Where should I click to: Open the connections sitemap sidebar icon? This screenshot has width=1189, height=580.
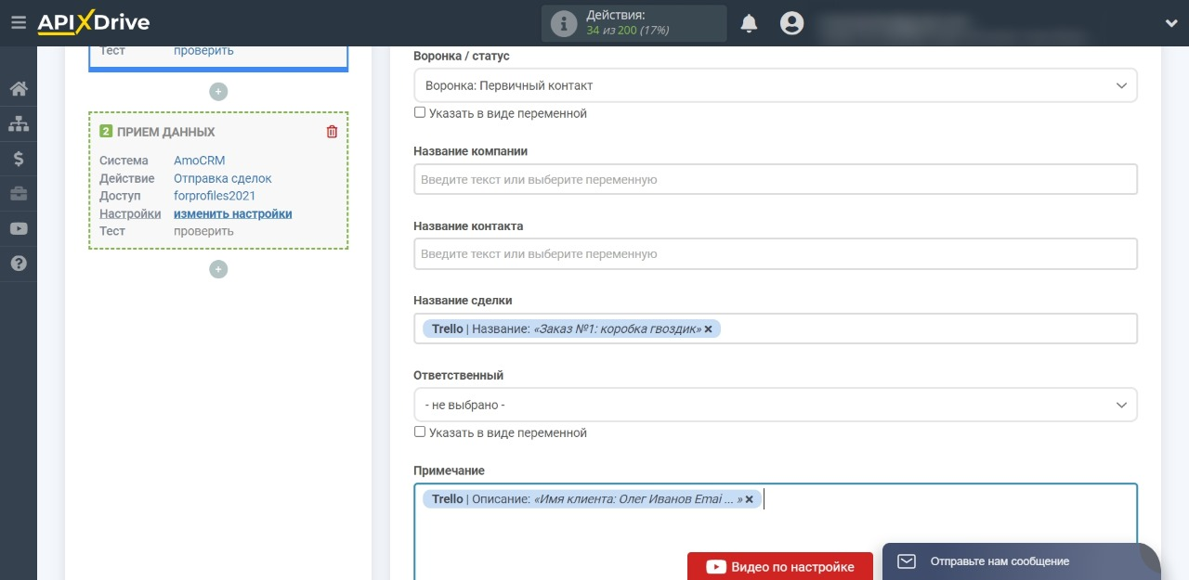pyautogui.click(x=19, y=123)
